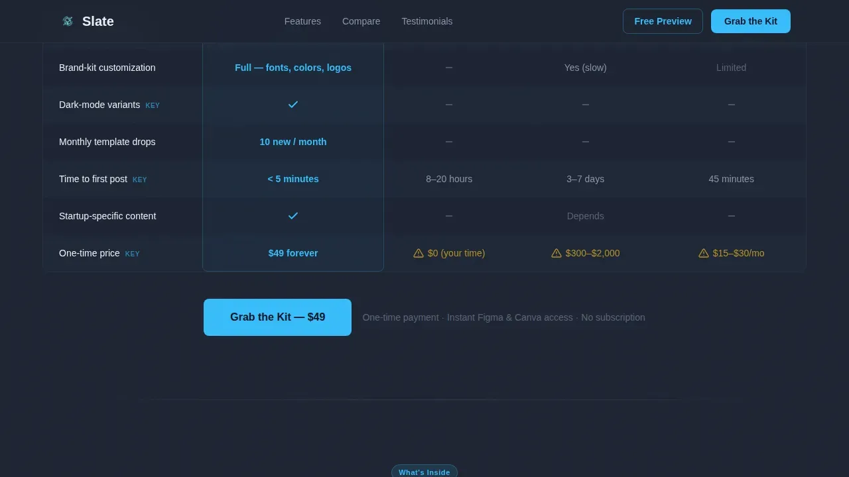The image size is (849, 477).
Task: Click the '3–7 days' cell
Action: pos(585,179)
